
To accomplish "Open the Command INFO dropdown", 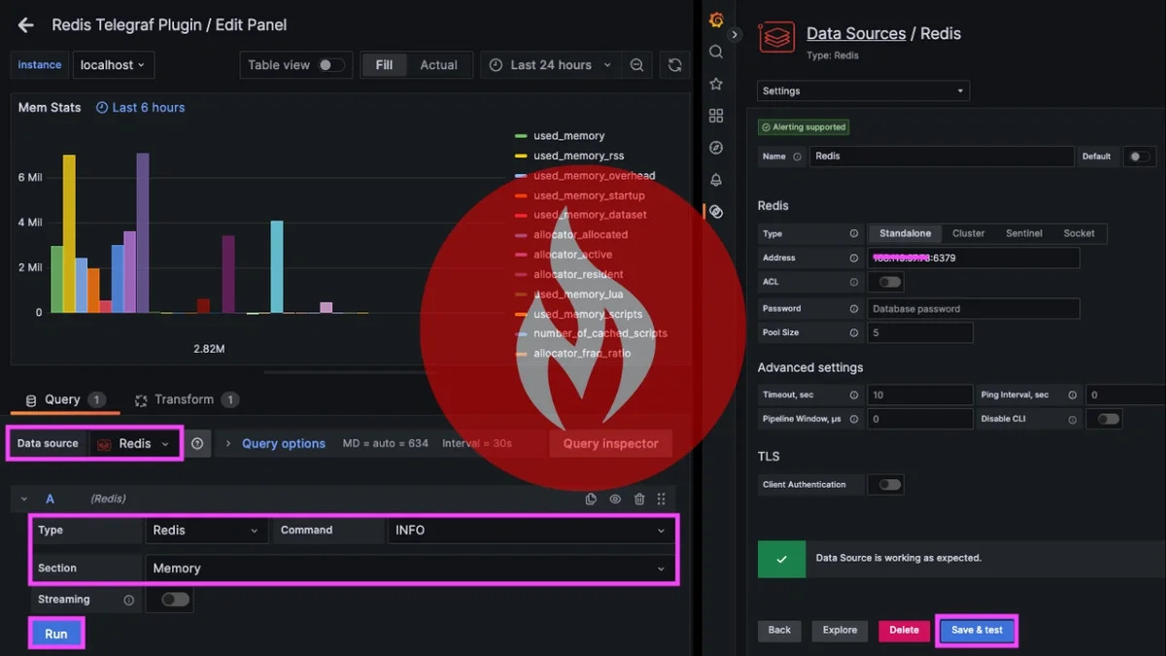I will [x=531, y=531].
